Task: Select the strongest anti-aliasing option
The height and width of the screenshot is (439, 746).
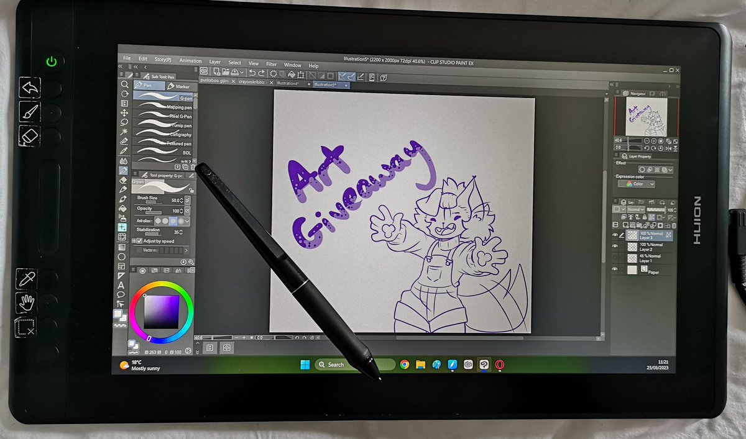Action: click(180, 221)
